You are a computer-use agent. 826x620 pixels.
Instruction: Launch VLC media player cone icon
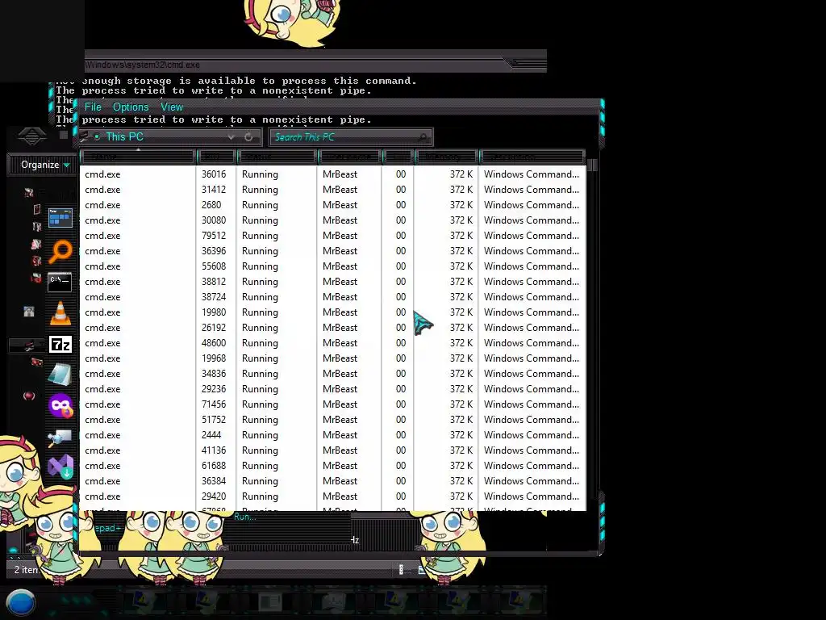pos(60,313)
